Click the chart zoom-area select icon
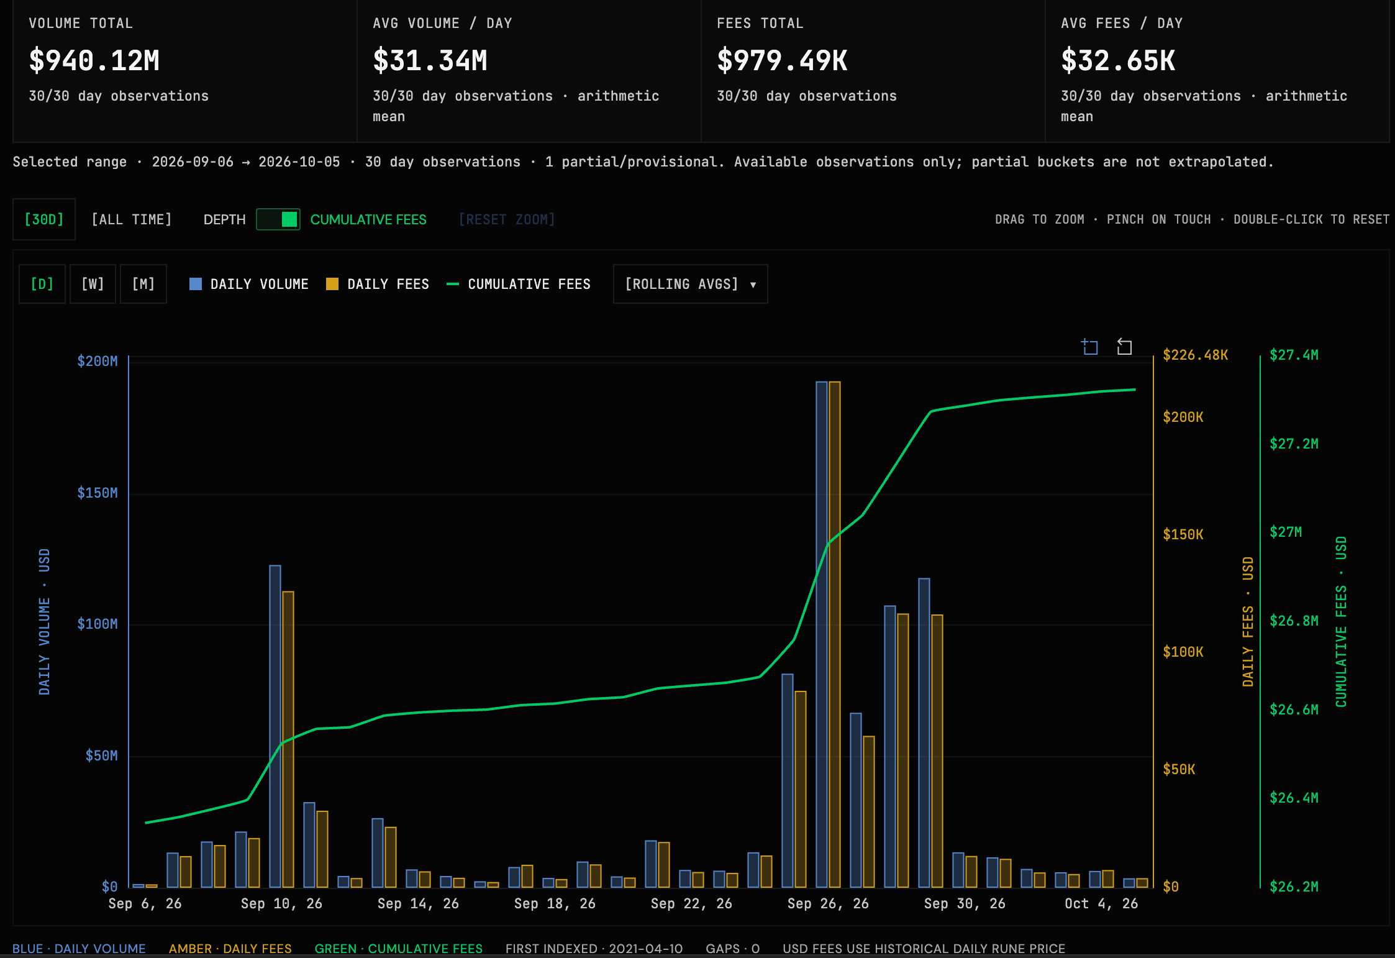The height and width of the screenshot is (958, 1395). pos(1089,347)
